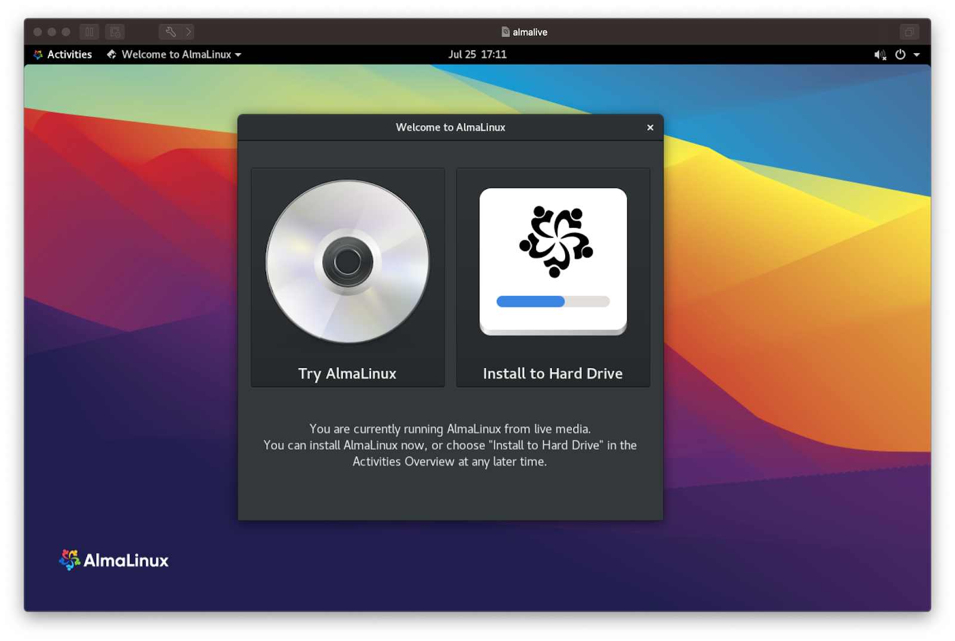Viewport: 955px width, 641px height.
Task: Expand the Welcome to AlmaLinux app menu
Action: pyautogui.click(x=174, y=54)
